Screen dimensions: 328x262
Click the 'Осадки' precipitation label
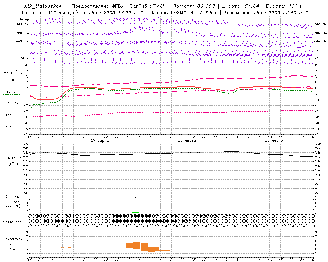13,201
